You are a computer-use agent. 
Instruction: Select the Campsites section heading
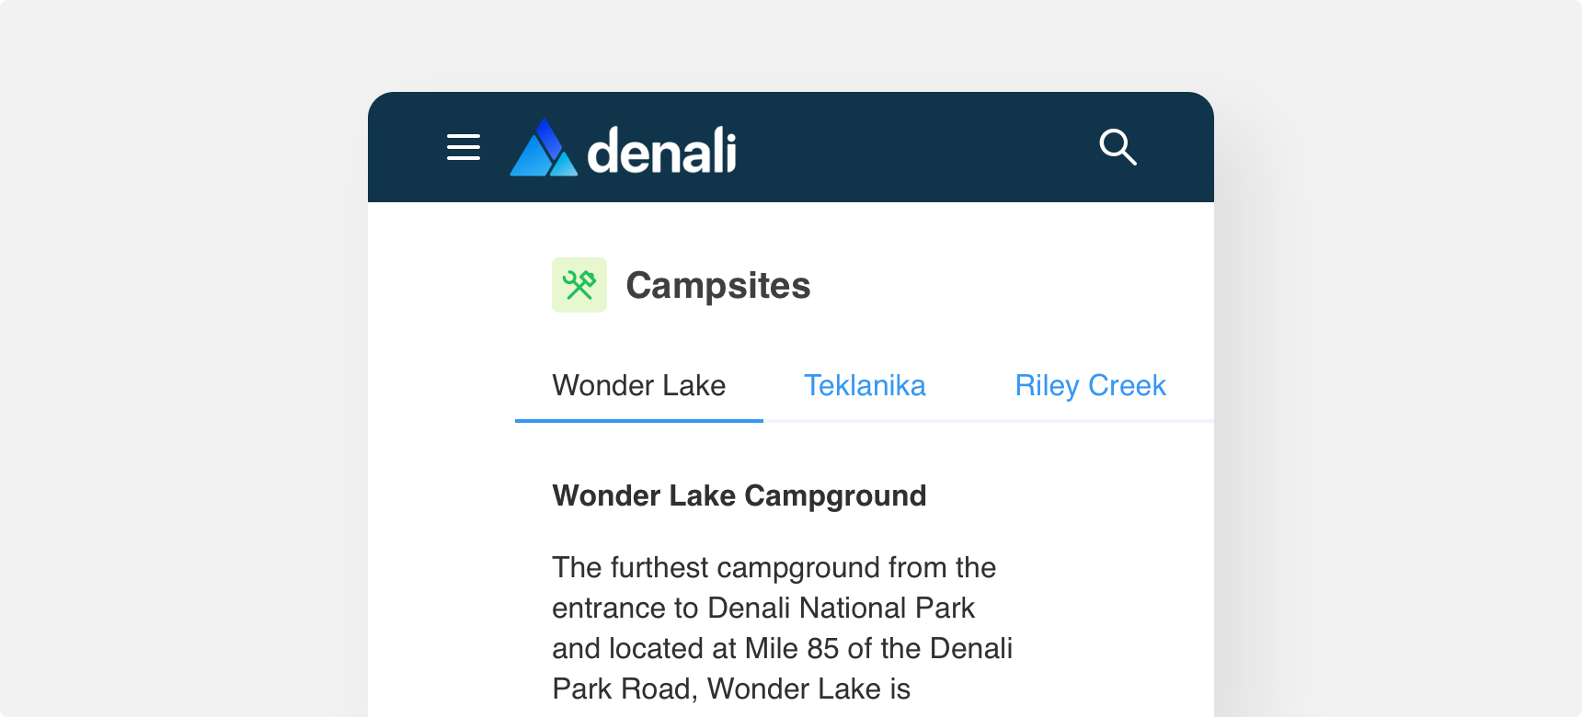click(718, 286)
